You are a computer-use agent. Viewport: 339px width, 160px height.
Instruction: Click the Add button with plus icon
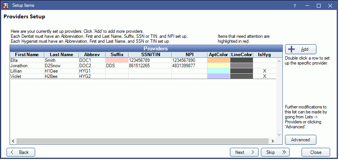(x=300, y=49)
